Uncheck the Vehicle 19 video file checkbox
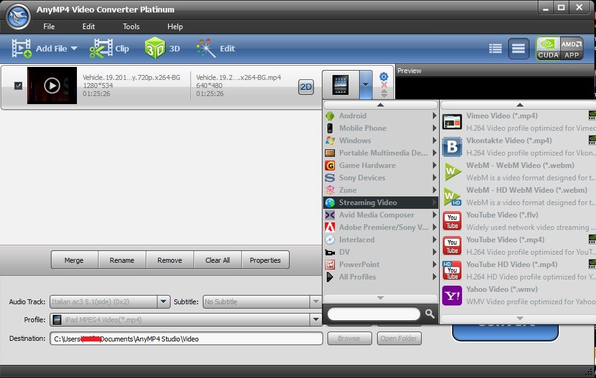The height and width of the screenshot is (378, 596). [x=18, y=86]
